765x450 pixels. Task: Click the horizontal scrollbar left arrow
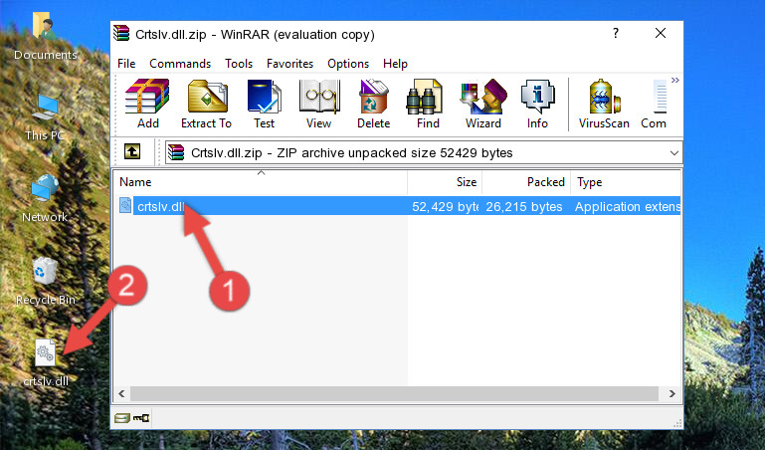pyautogui.click(x=122, y=394)
